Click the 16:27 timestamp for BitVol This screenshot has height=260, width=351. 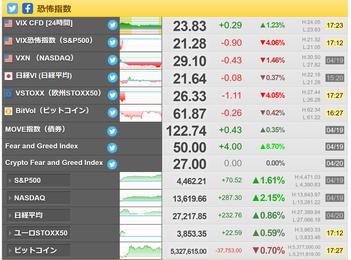(335, 113)
